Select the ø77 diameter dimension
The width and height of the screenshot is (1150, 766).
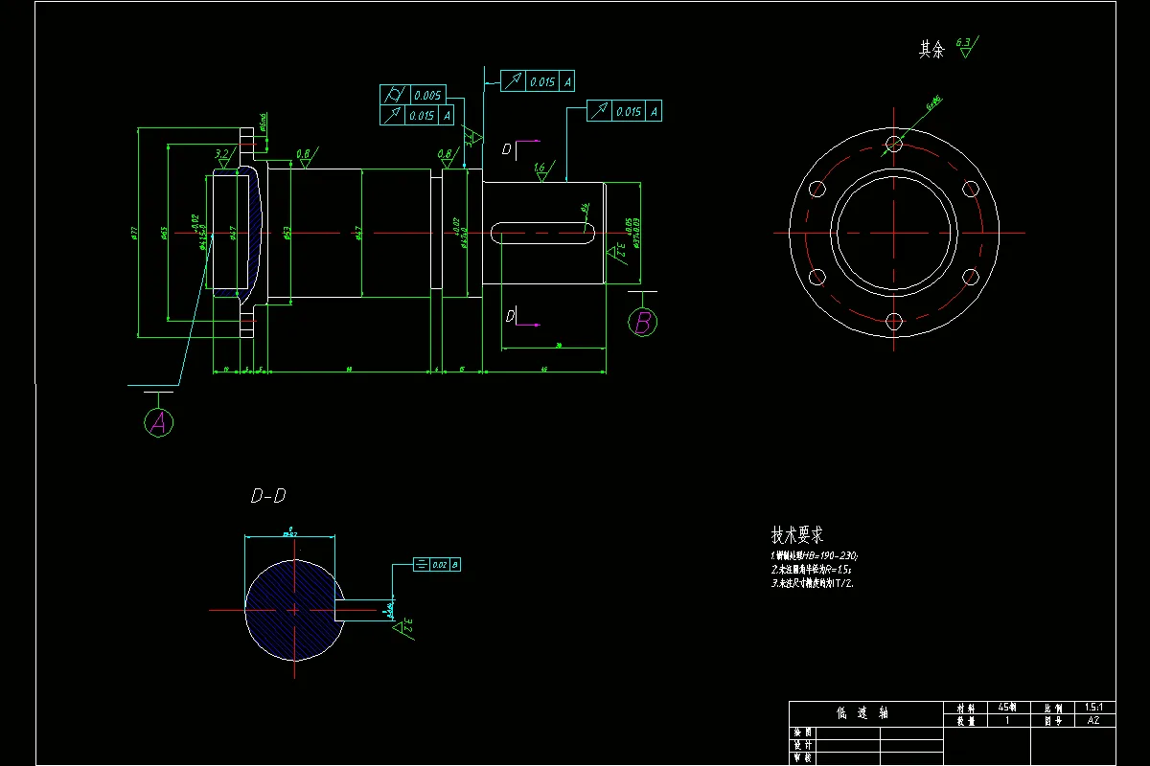[135, 232]
